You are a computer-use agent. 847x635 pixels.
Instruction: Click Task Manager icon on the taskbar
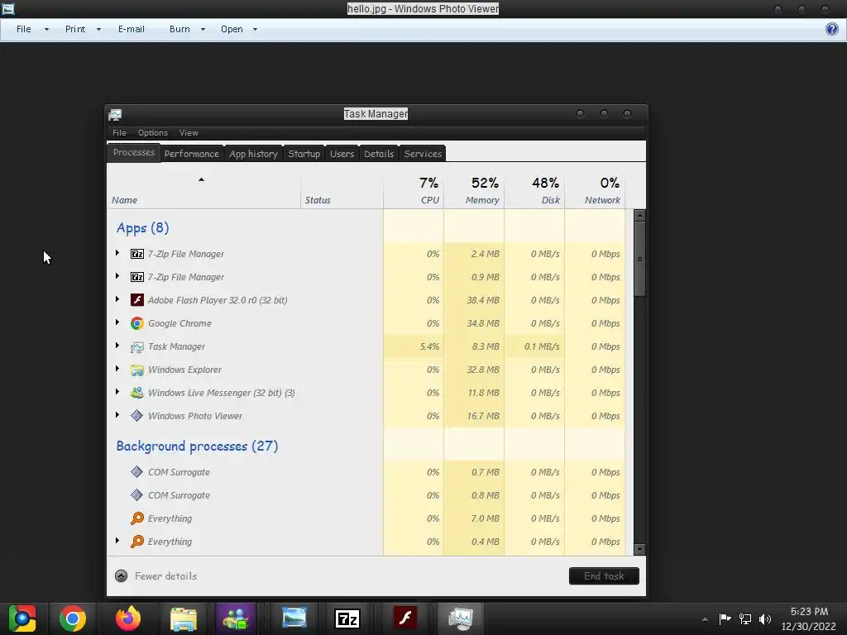461,618
